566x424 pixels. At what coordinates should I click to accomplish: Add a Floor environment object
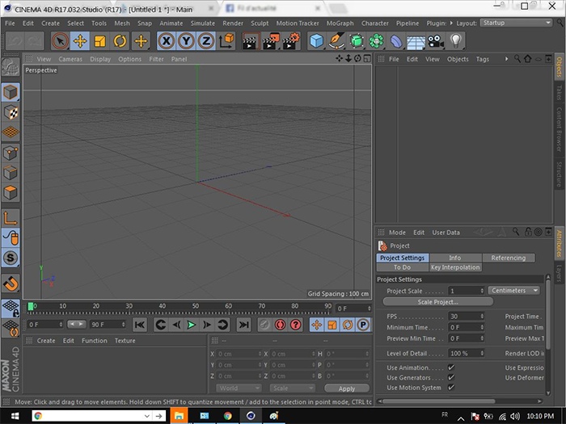pyautogui.click(x=416, y=41)
